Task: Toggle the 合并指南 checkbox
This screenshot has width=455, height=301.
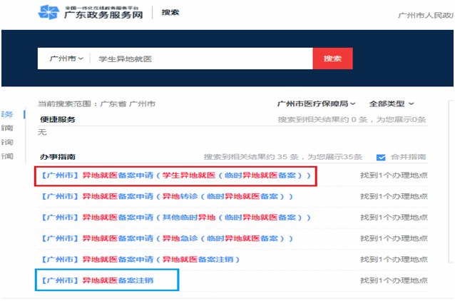Action: (x=381, y=157)
